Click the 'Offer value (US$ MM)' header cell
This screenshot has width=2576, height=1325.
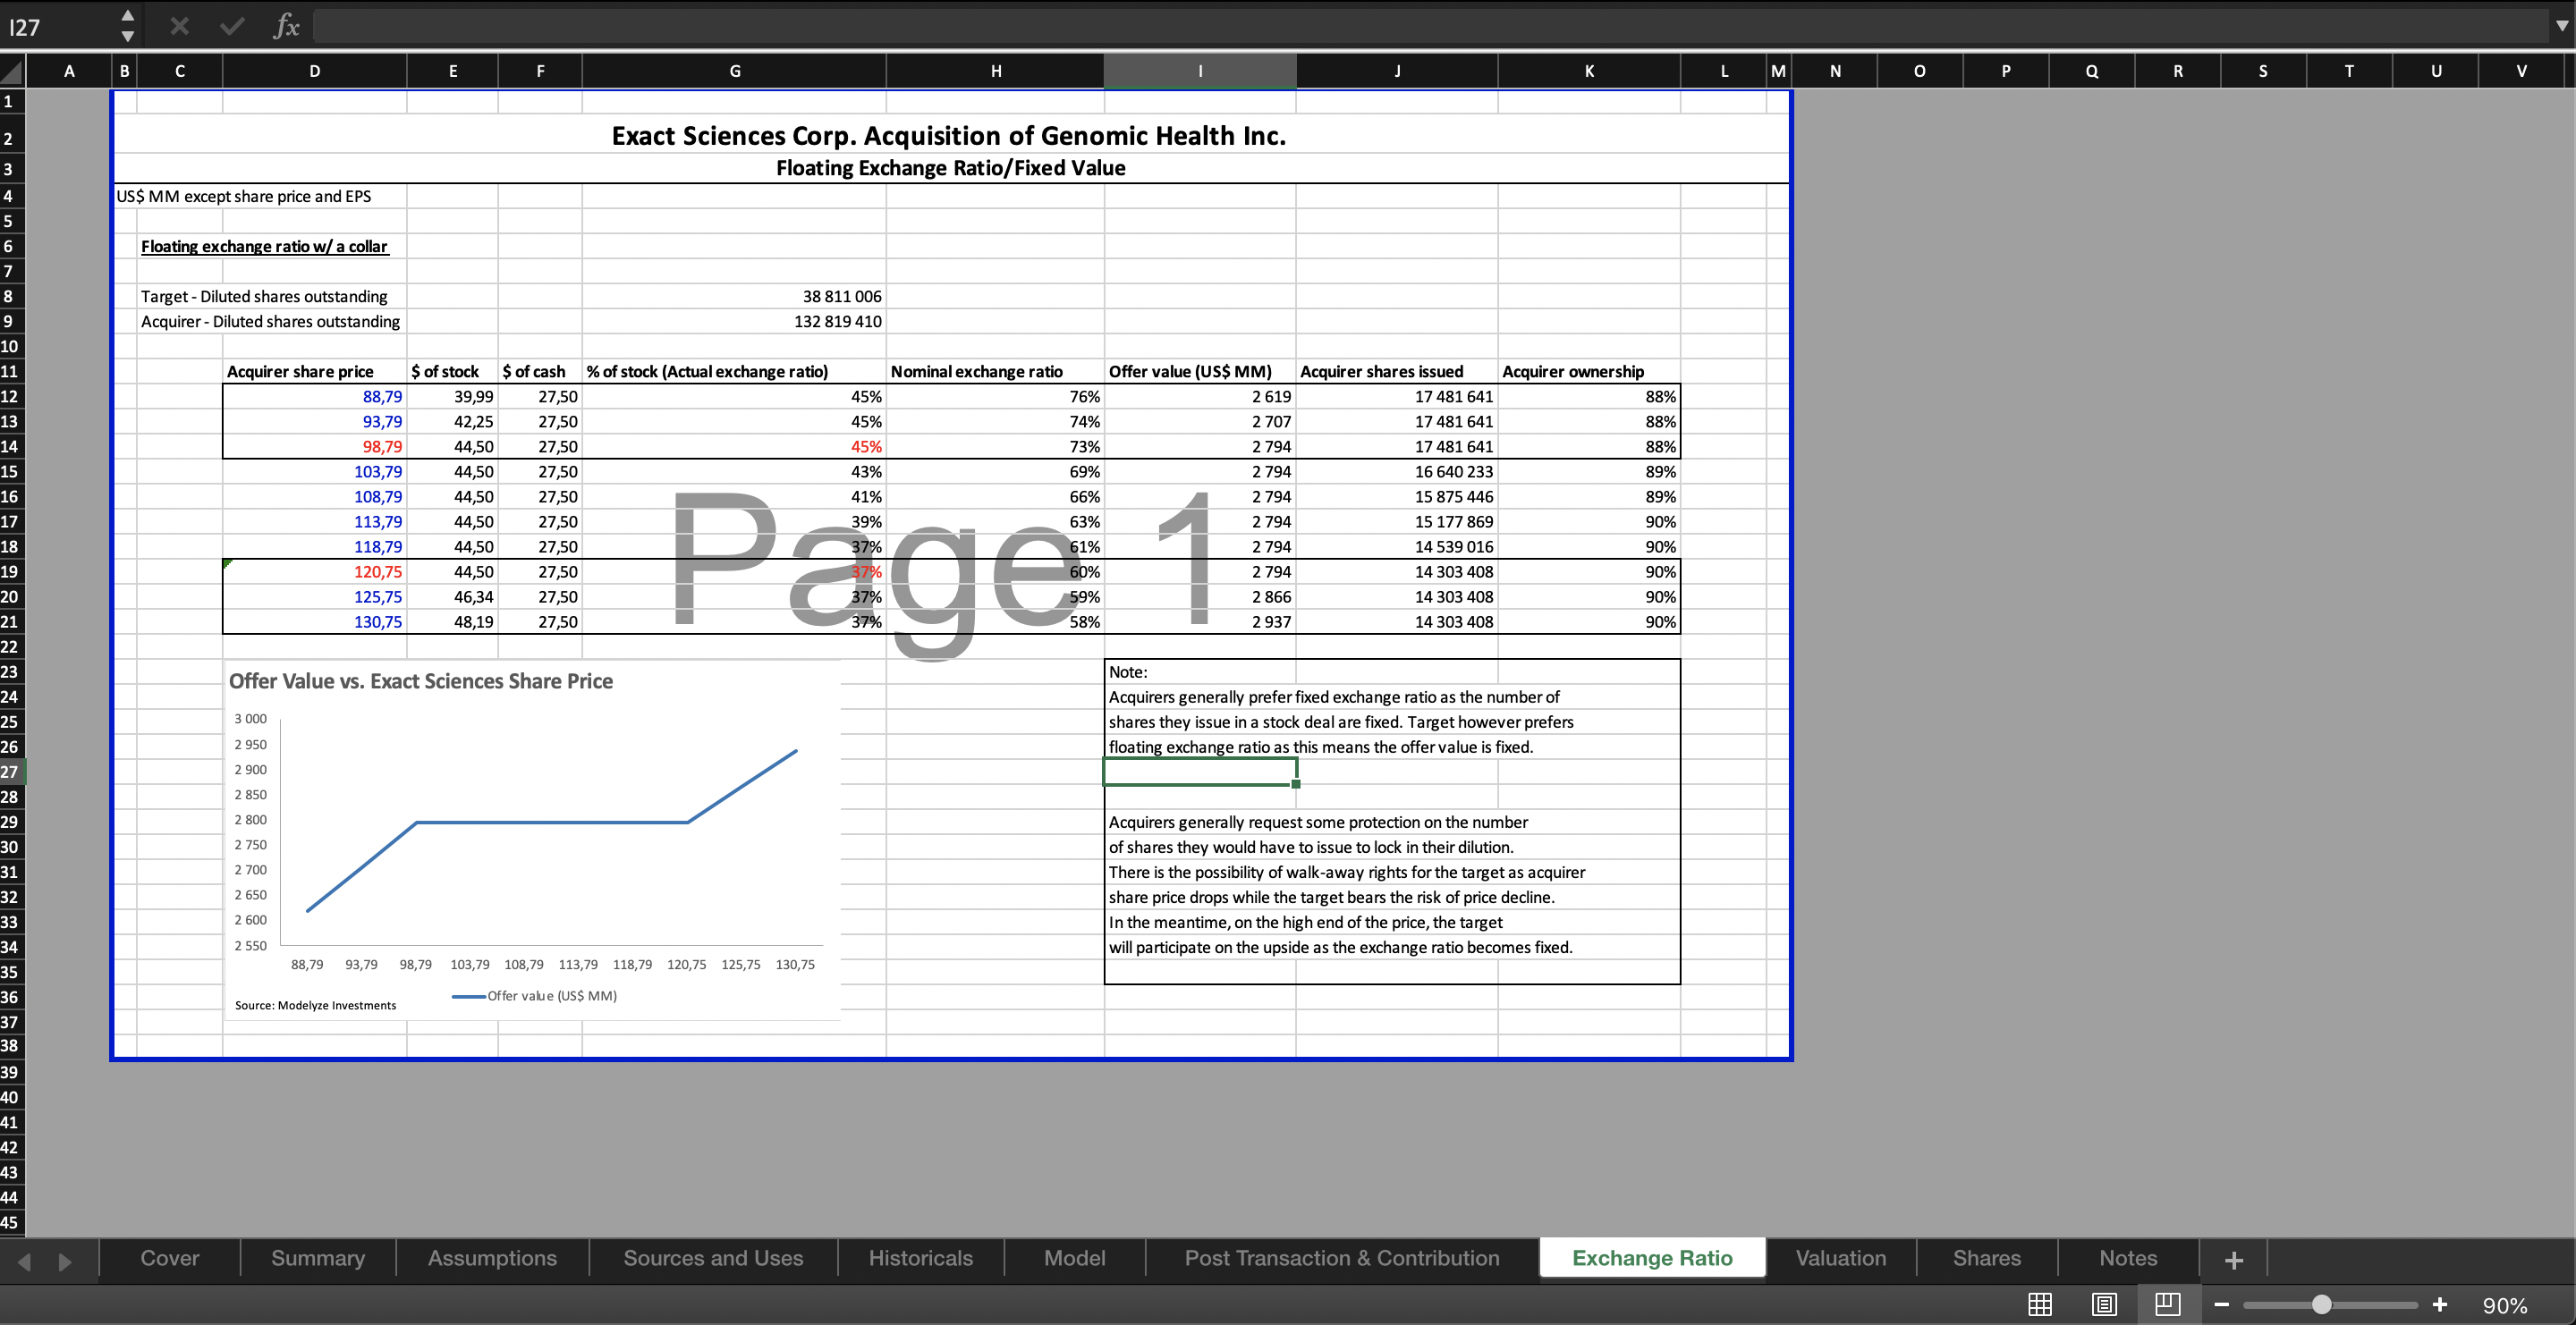[1200, 372]
